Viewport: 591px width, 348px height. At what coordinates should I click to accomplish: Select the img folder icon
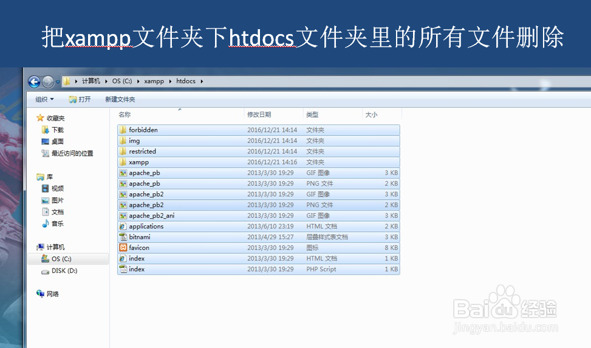pyautogui.click(x=123, y=141)
